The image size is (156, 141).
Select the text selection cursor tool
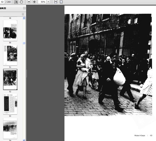click(16, 2)
